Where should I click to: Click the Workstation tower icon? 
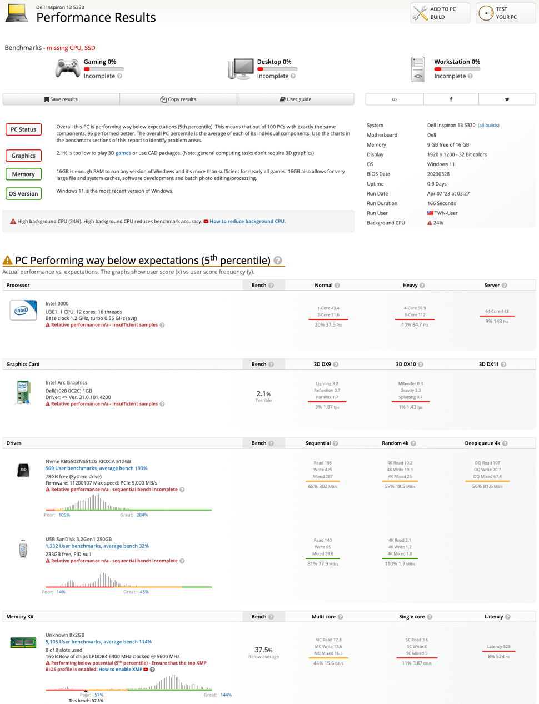tap(418, 69)
